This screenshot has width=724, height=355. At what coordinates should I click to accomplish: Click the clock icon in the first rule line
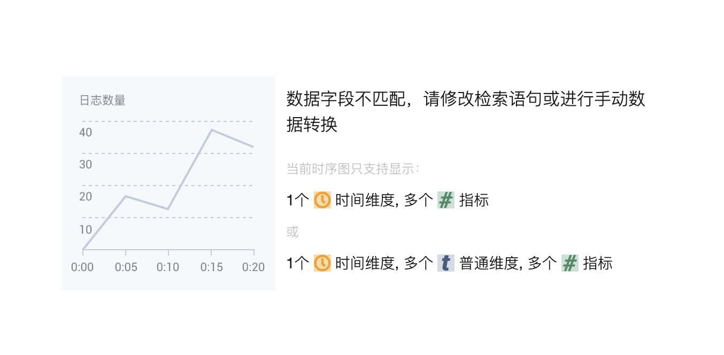pyautogui.click(x=322, y=200)
